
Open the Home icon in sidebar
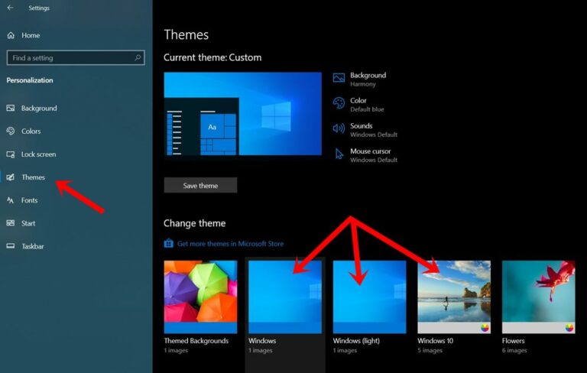pyautogui.click(x=11, y=35)
